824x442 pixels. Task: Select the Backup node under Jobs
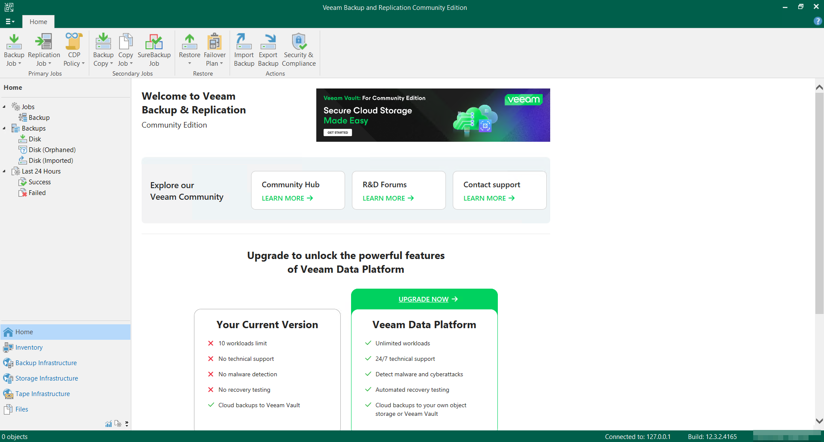39,117
